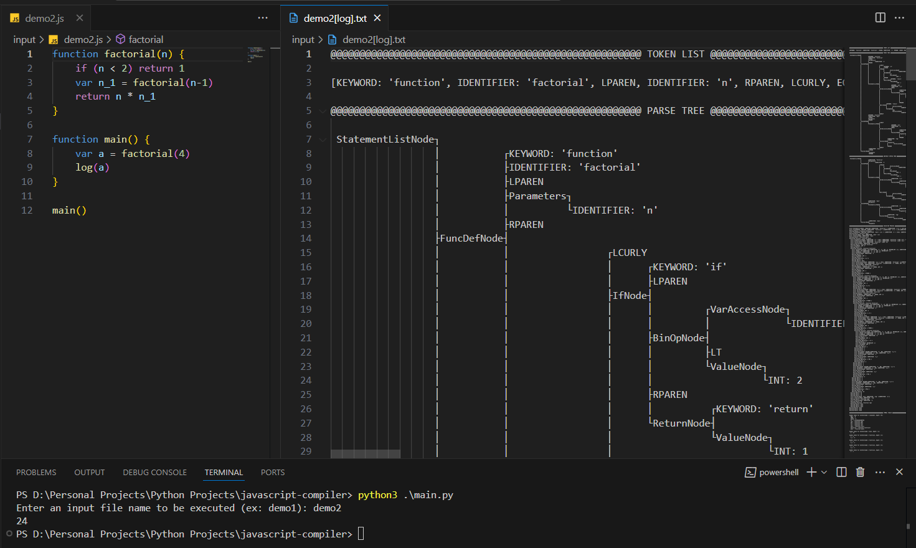
Task: Collapse the fold at line 7 in log file
Action: point(323,139)
